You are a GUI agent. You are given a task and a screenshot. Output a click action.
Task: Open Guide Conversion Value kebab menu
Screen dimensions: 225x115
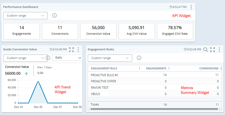coord(78,49)
